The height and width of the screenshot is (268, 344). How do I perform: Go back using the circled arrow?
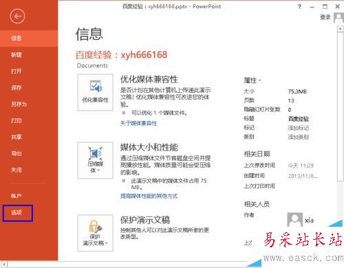[17, 16]
